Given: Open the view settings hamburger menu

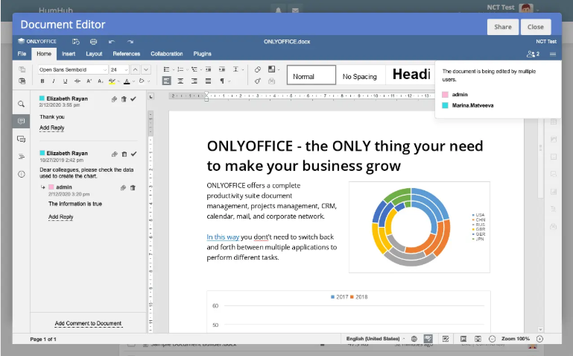Looking at the screenshot, I should click(553, 54).
